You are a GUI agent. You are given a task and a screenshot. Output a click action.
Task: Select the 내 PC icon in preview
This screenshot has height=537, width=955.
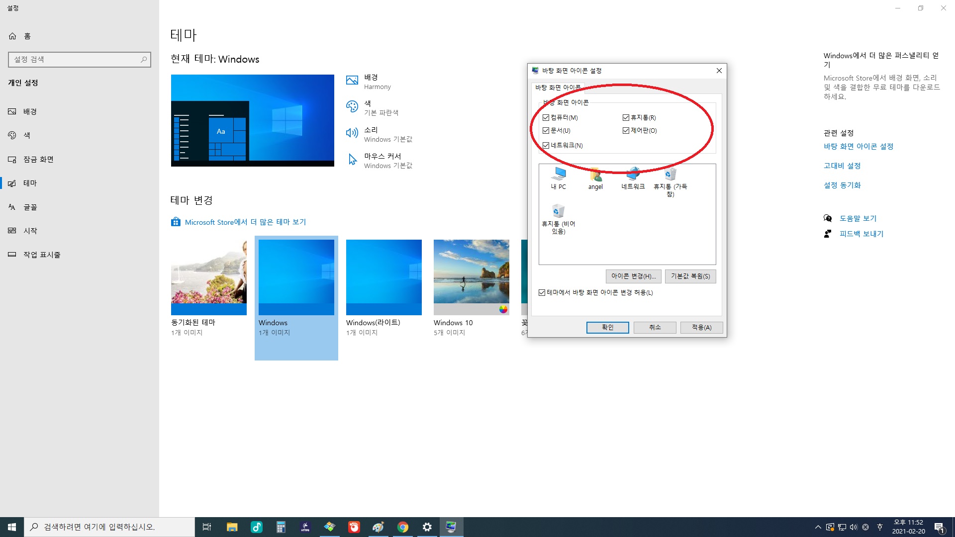point(558,175)
